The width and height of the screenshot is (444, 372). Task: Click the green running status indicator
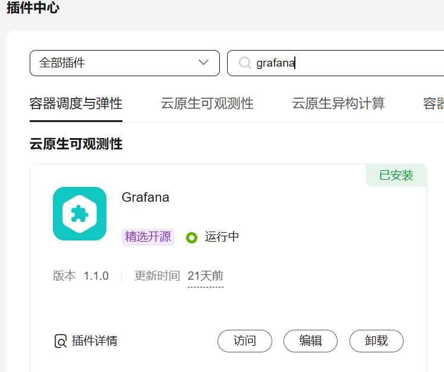[191, 237]
